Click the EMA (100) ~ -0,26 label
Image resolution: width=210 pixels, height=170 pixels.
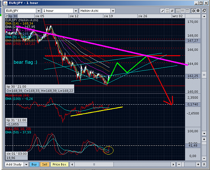tap(19, 99)
